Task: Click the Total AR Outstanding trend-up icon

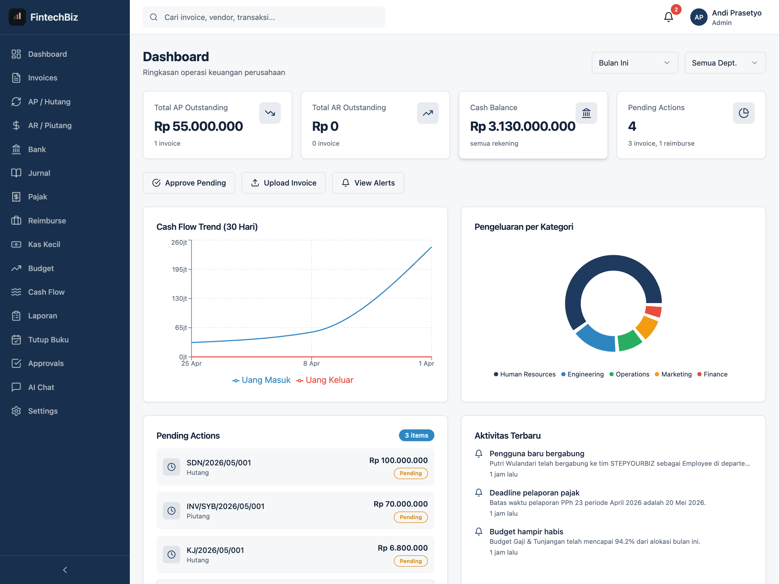Action: click(x=428, y=113)
